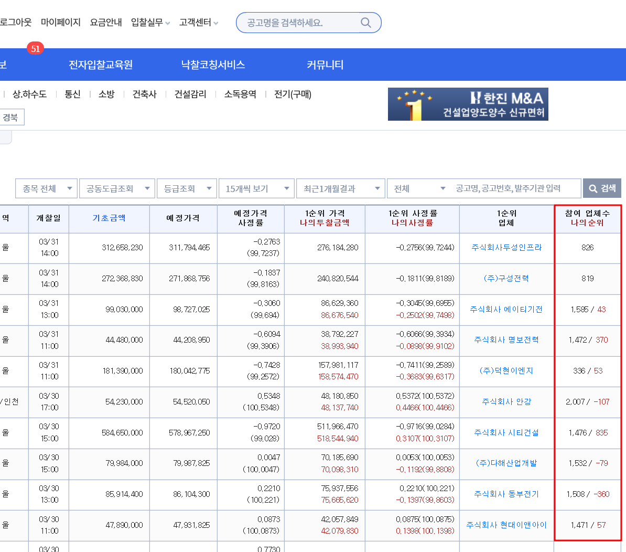Open the 전체 search-scope dropdown

(x=418, y=188)
